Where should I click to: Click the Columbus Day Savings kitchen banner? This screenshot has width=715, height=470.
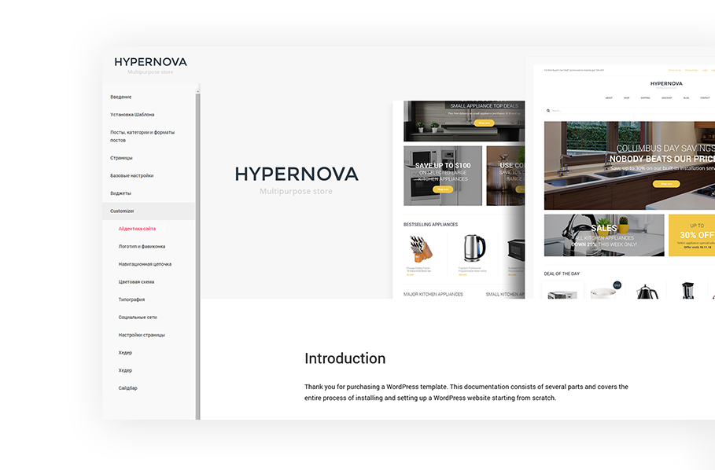[x=629, y=165]
